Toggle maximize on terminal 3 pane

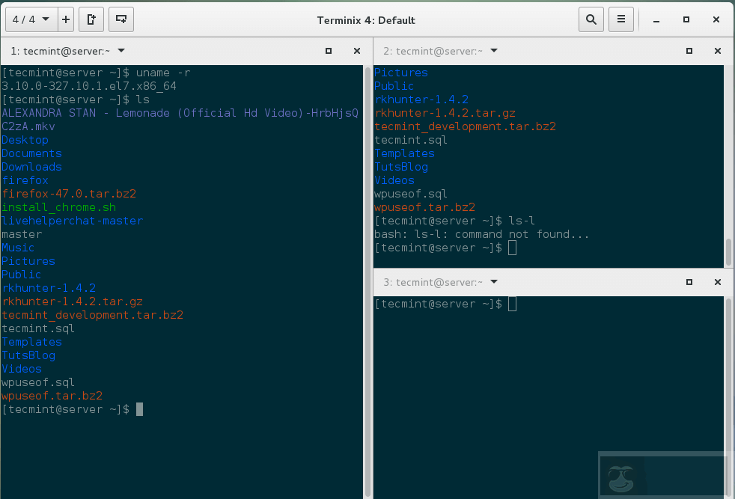click(x=689, y=282)
